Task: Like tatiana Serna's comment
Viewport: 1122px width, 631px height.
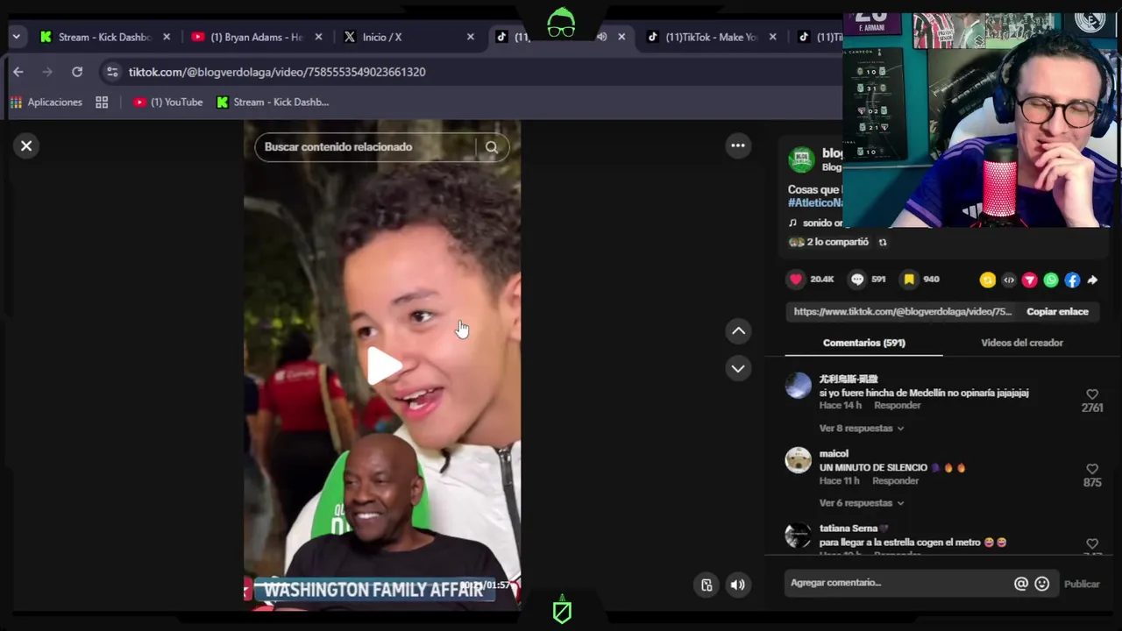Action: (x=1092, y=544)
